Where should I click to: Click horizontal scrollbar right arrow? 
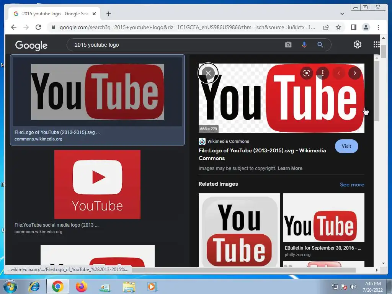coord(377,270)
